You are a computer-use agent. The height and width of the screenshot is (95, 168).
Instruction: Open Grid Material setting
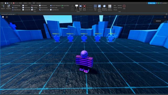click(x=99, y=7)
